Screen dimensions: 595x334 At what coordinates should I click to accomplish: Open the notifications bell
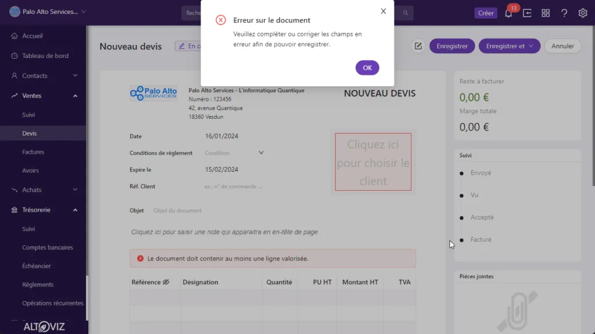click(x=508, y=13)
